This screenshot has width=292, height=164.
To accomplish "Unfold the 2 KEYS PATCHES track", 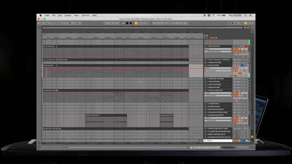I will click(x=206, y=46).
